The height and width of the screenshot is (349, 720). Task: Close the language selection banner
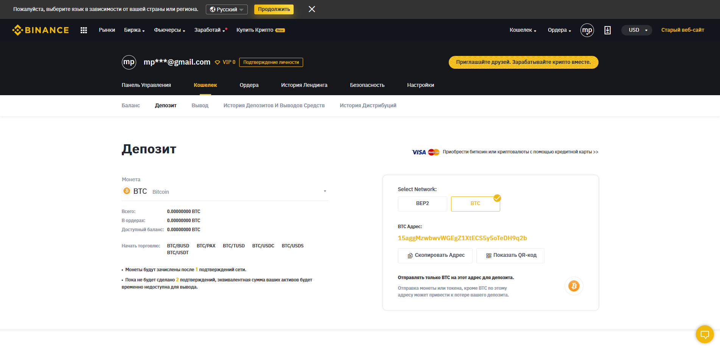click(x=312, y=9)
